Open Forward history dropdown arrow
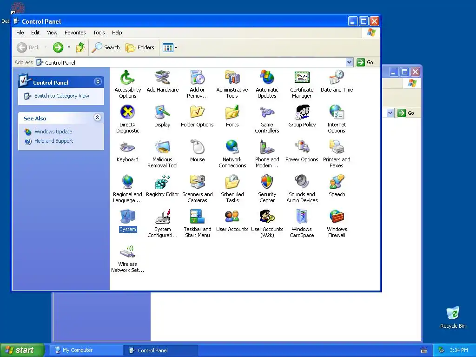476x357 pixels. pos(69,47)
